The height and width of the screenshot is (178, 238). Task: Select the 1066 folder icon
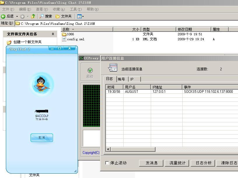[x=64, y=34]
